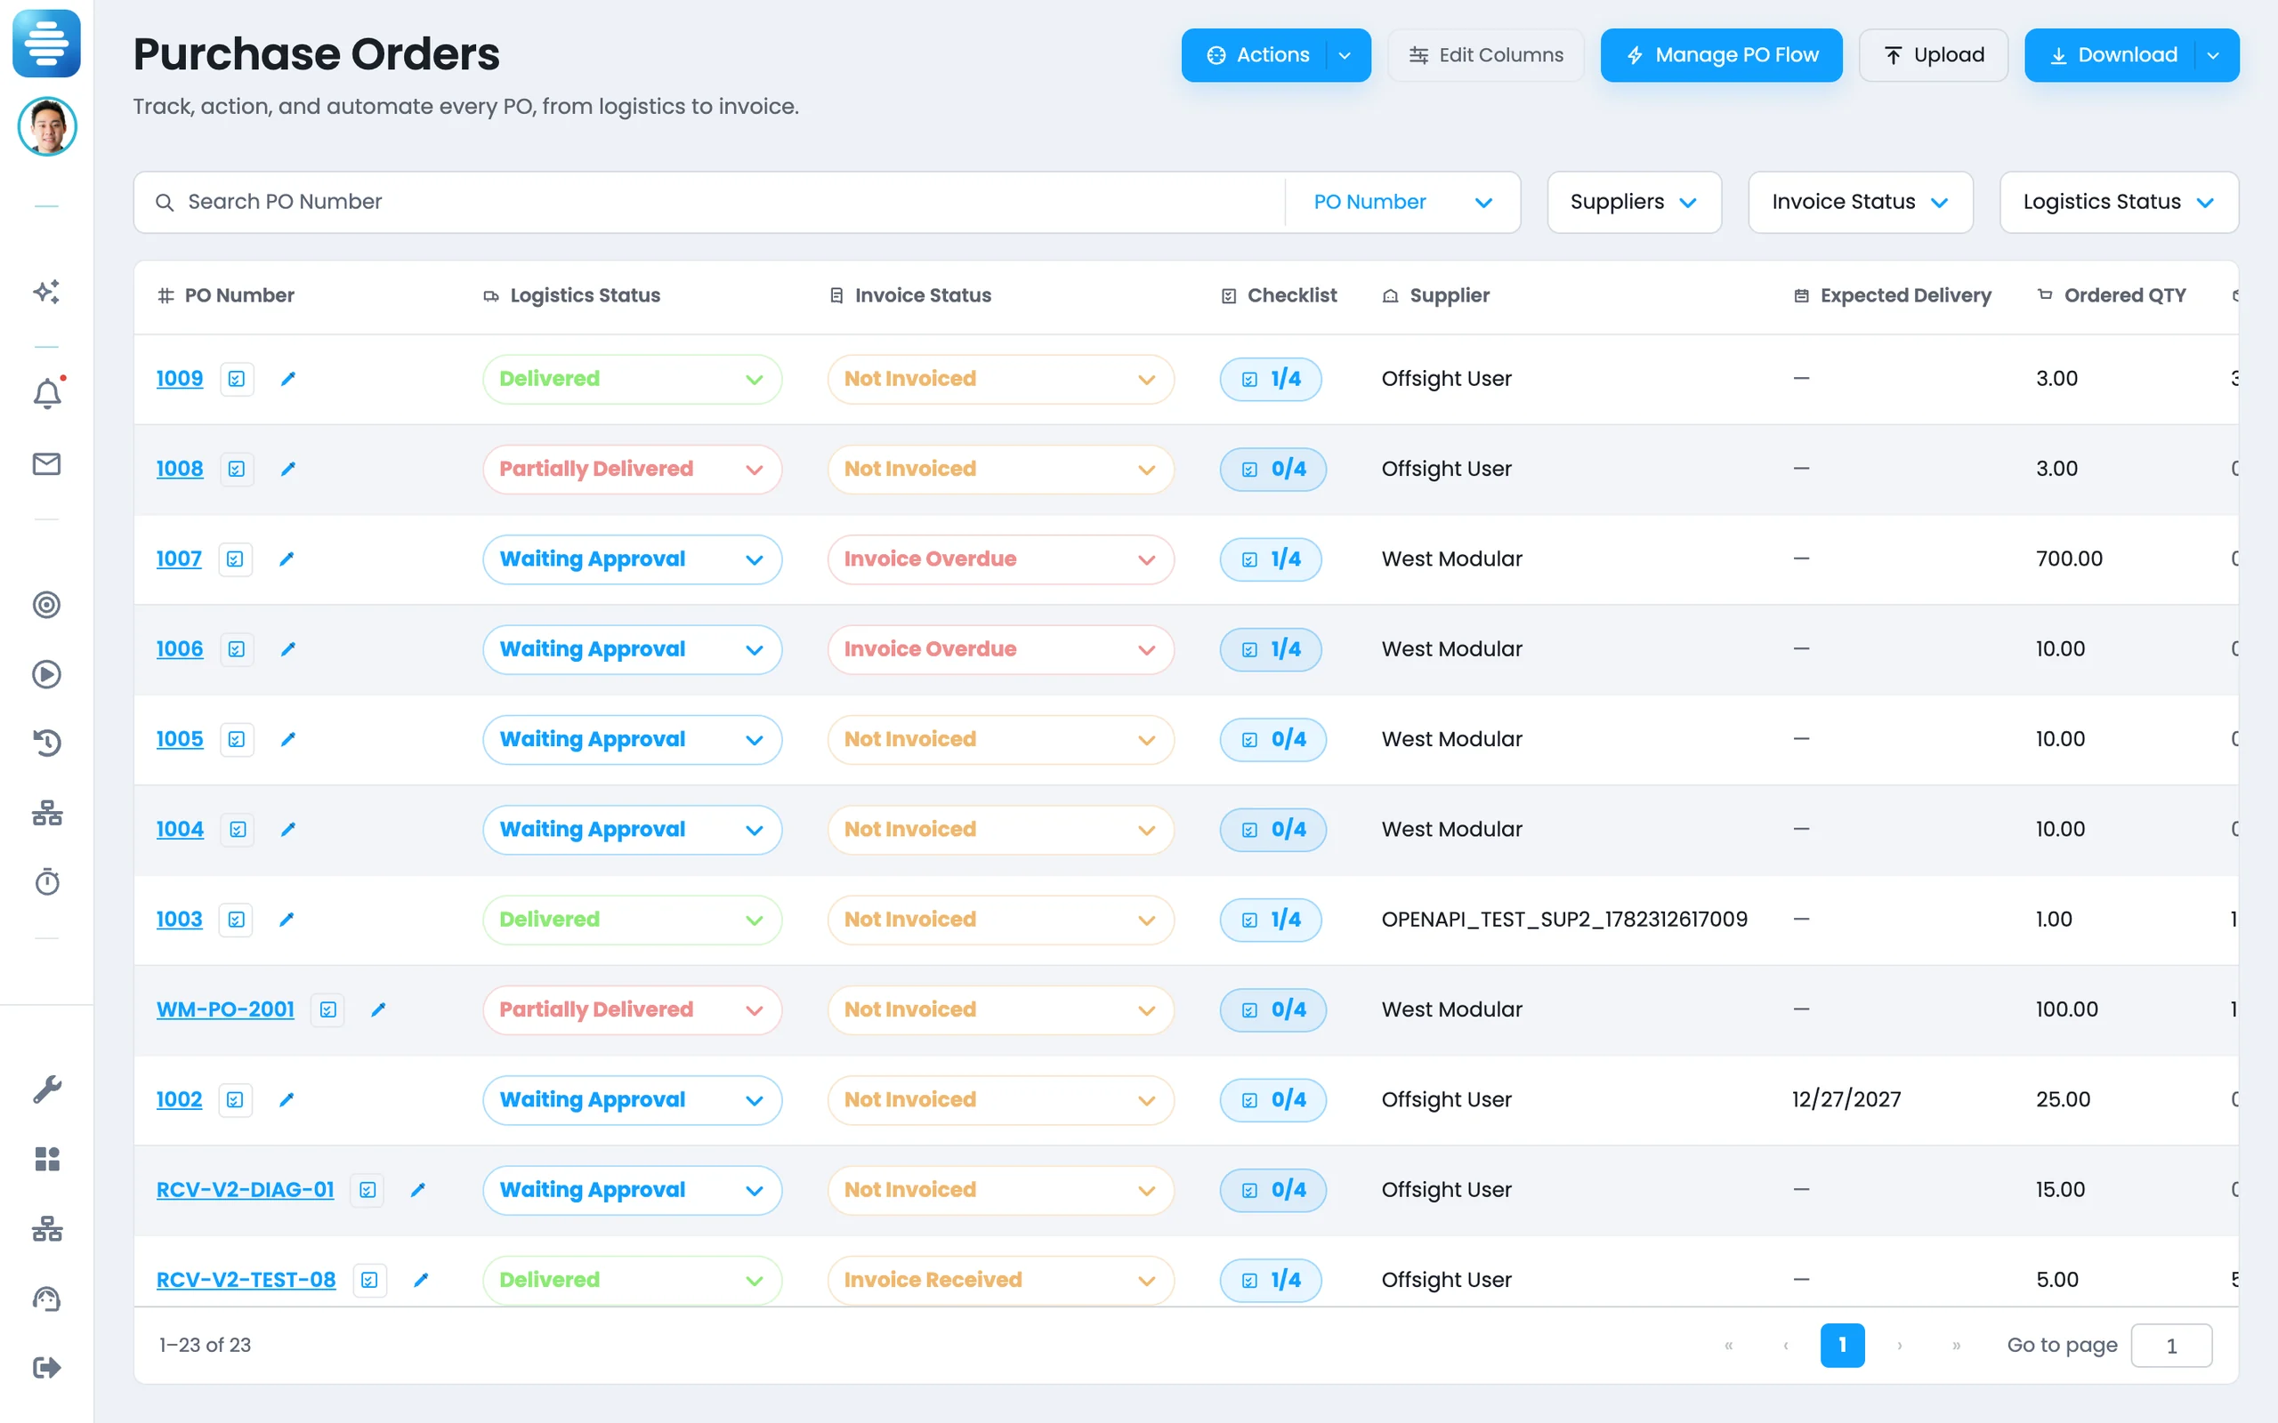Open checklist icon next to PO 1006
This screenshot has height=1423, width=2278.
[x=237, y=649]
